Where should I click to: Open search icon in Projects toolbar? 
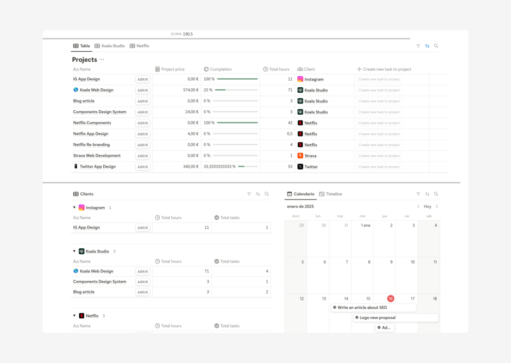click(436, 46)
